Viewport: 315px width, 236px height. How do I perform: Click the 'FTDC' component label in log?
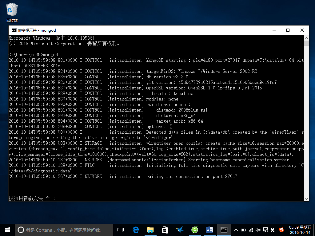point(90,165)
